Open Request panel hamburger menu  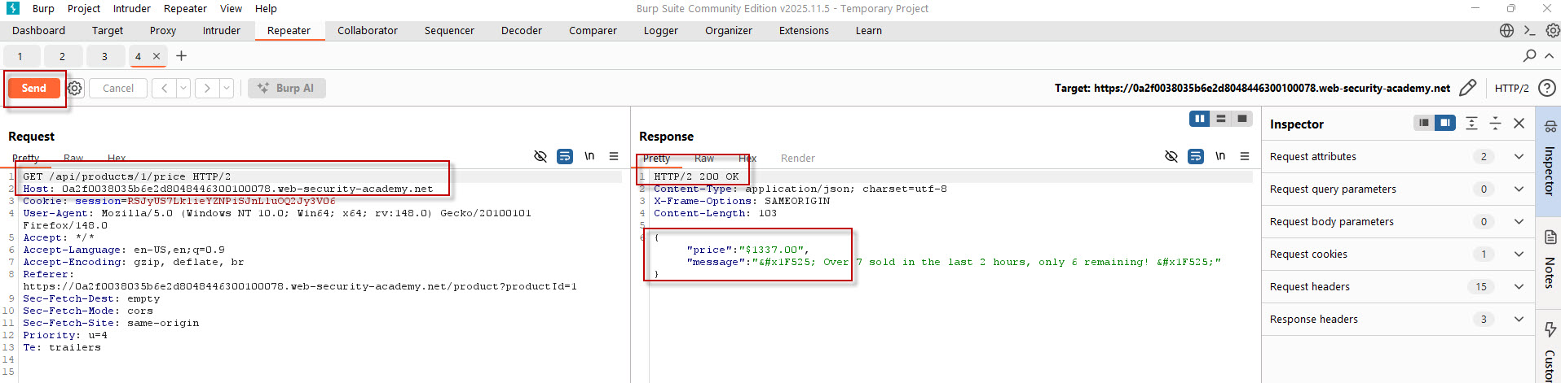tap(614, 156)
